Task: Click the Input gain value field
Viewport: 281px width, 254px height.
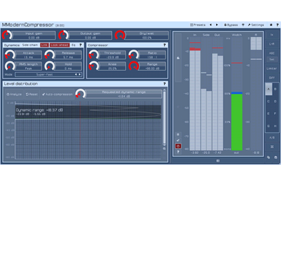Action: [x=34, y=35]
